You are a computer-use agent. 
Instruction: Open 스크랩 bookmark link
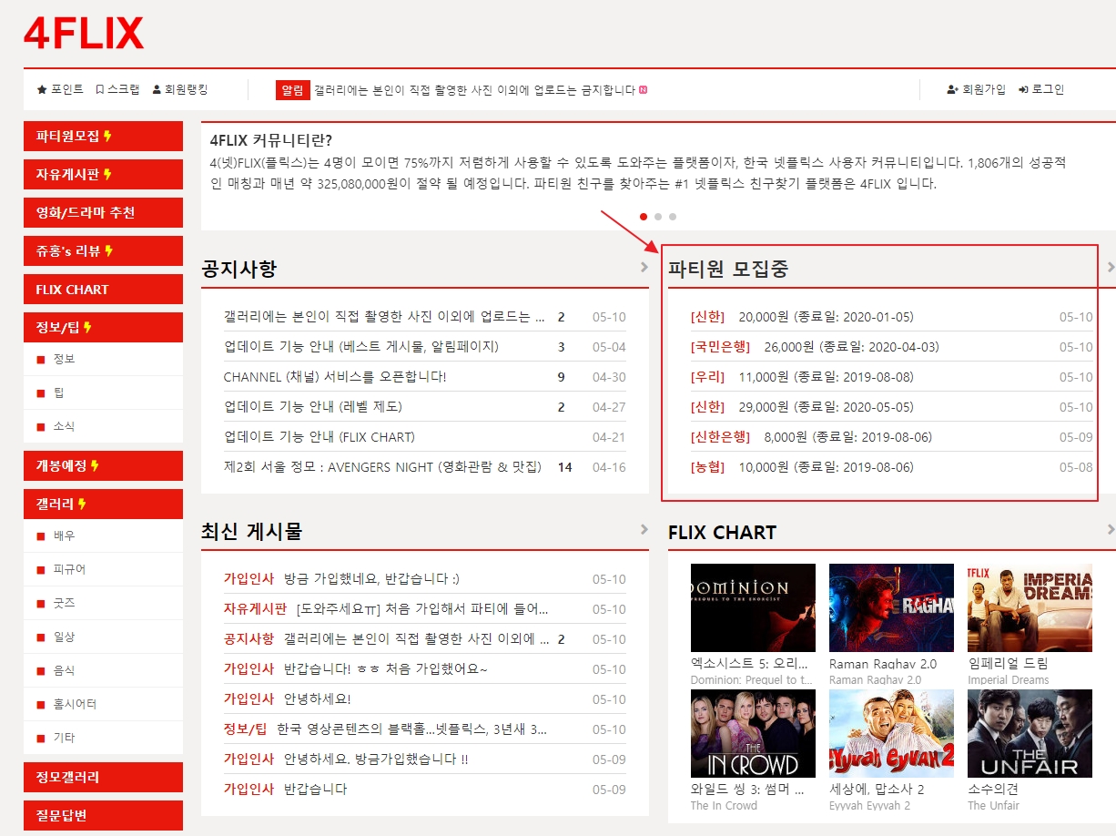coord(117,89)
